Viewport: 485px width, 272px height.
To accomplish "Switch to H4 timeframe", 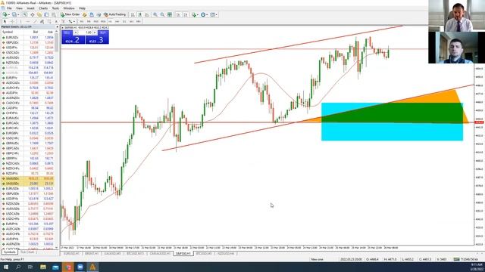I will (x=117, y=22).
